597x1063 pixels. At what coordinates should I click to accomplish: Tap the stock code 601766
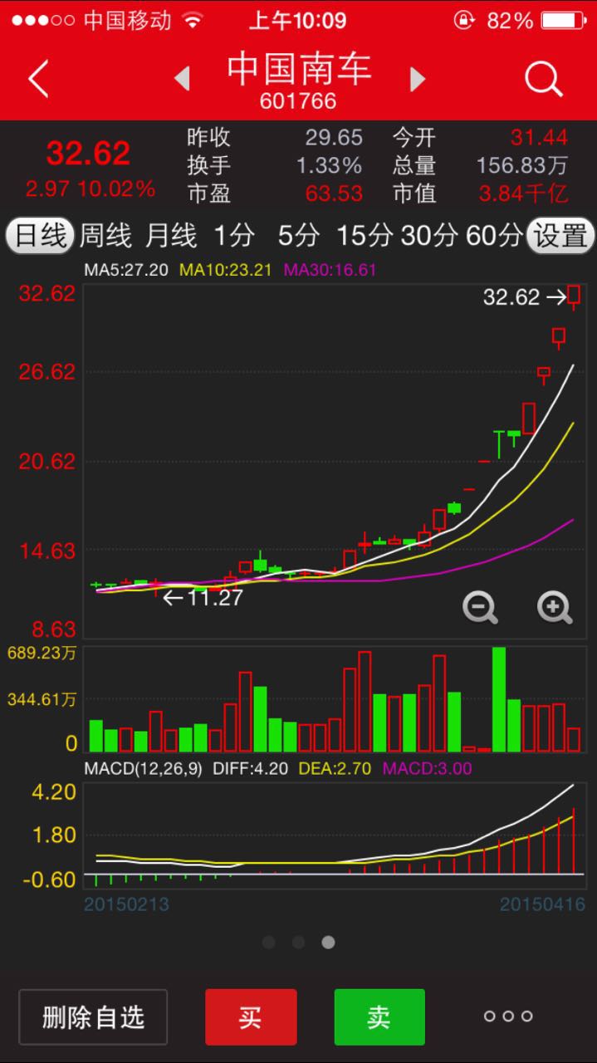click(x=298, y=100)
